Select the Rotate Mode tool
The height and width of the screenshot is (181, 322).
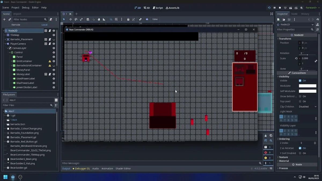76,19
